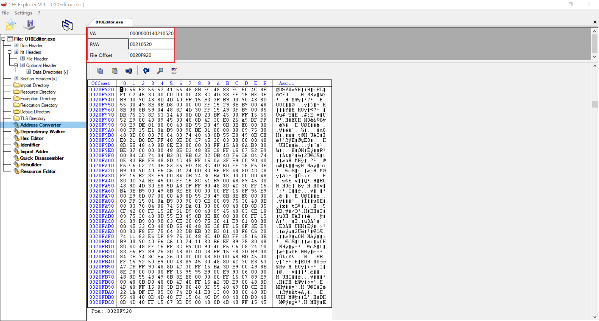The height and width of the screenshot is (321, 599).
Task: Click the address converter panel scroll-down arrow
Action: (x=595, y=57)
